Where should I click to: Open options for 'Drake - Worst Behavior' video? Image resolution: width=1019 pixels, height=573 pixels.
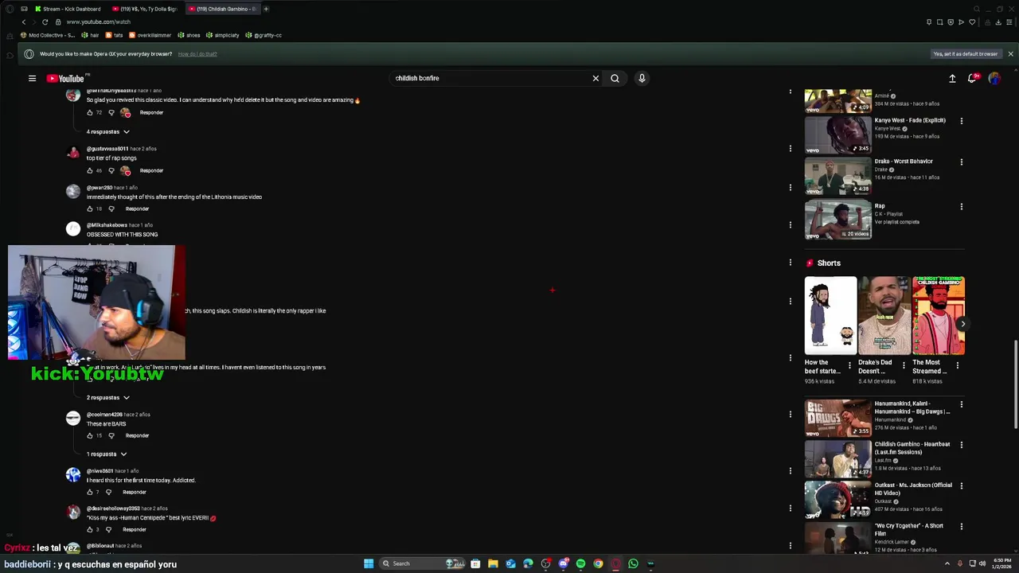coord(961,162)
